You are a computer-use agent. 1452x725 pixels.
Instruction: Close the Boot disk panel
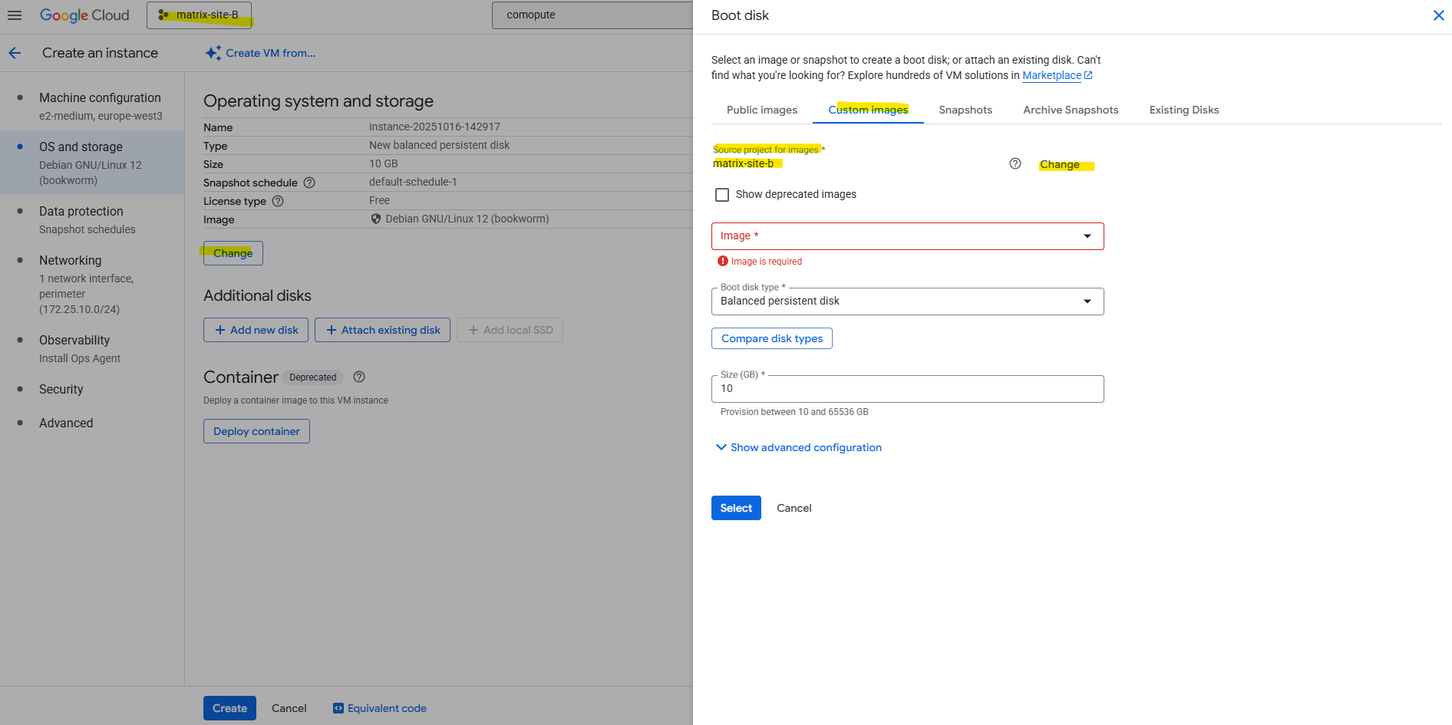coord(1438,15)
